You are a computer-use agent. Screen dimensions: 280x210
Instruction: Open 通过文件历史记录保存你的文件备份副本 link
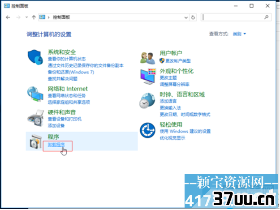pyautogui.click(x=86, y=65)
